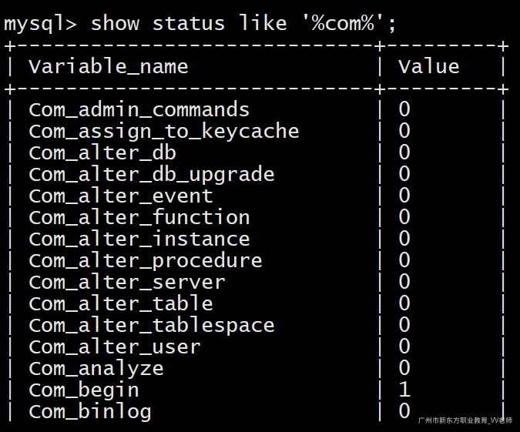Click the value 0 beside Com_admin_commands

tap(404, 110)
